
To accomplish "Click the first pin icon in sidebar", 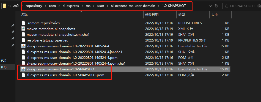I will (x=13, y=25).
